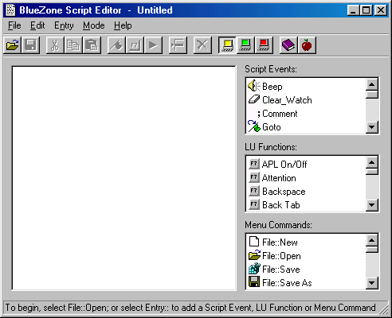392x318 pixels.
Task: Click the purple book help icon
Action: coord(288,45)
